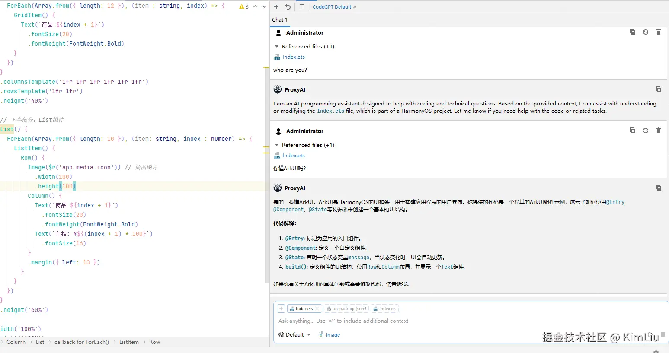Open the CodeGPT Default link
The width and height of the screenshot is (669, 353).
334,7
